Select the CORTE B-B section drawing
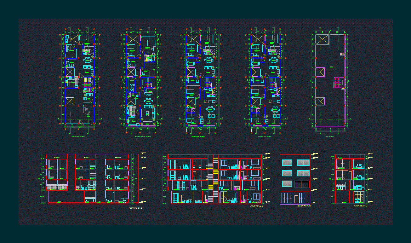This screenshot has width=411, height=243. click(93, 179)
